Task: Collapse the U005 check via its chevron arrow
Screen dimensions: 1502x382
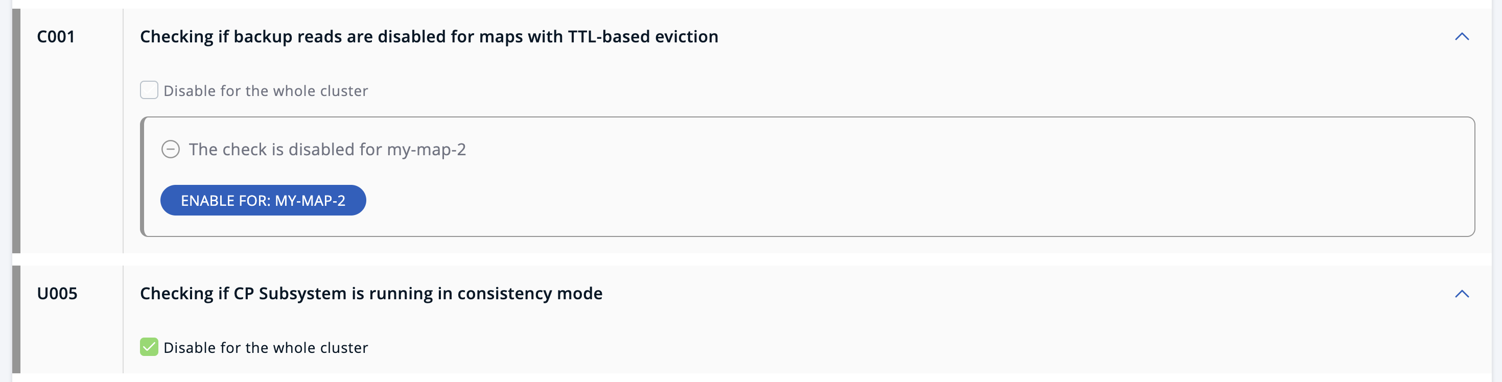Action: (1462, 293)
